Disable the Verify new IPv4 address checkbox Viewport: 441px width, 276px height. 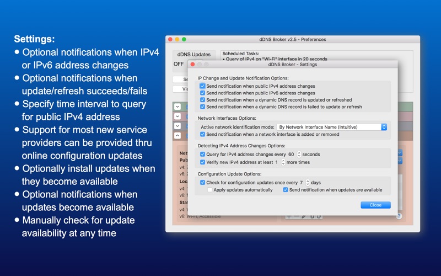click(202, 162)
